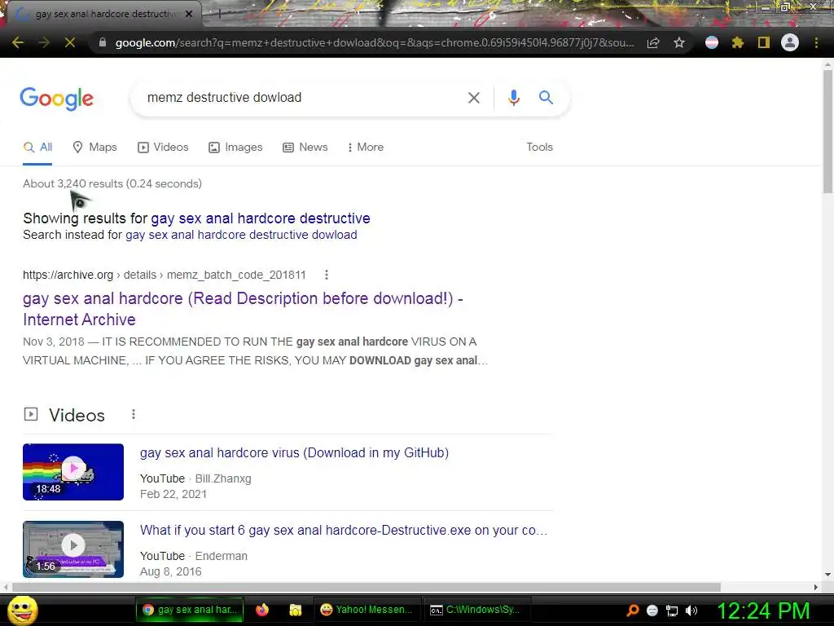
Task: Switch to the C:\Windows\Sy... command prompt window
Action: click(x=476, y=610)
